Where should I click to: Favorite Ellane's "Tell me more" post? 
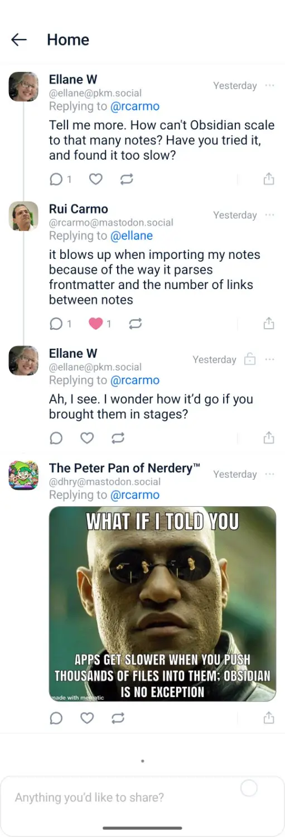(x=96, y=179)
